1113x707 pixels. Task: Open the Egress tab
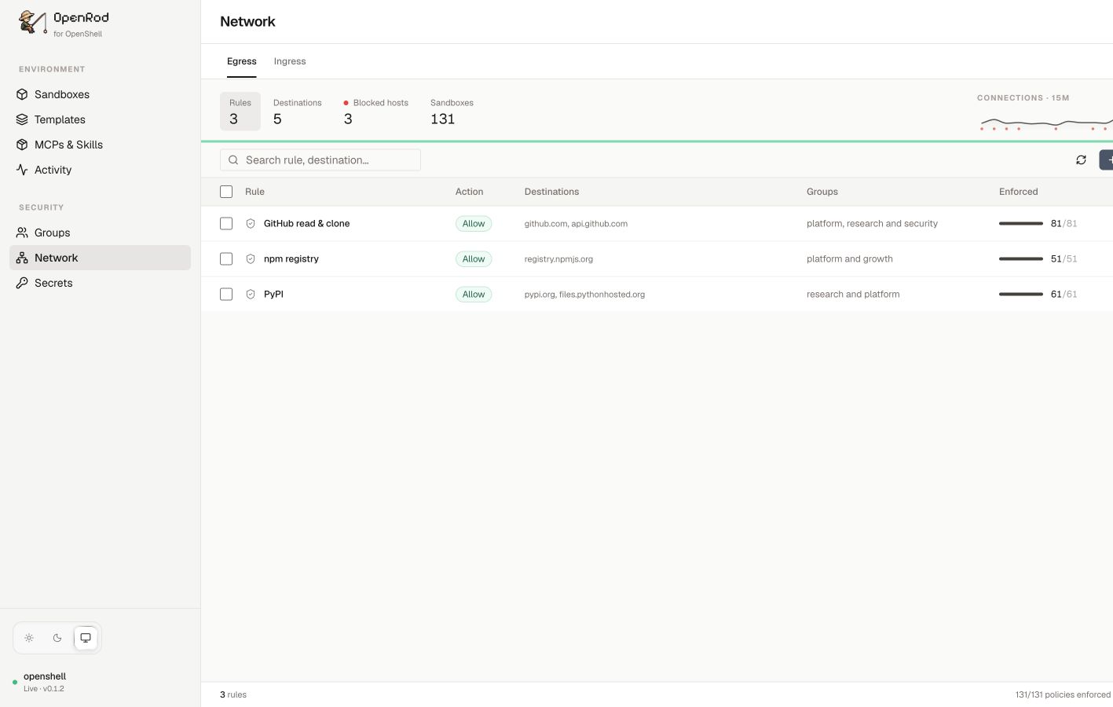click(242, 61)
